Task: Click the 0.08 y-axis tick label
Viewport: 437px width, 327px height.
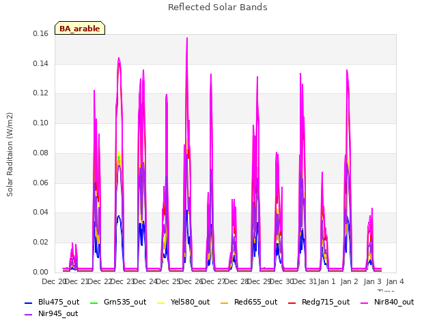Action: pos(40,153)
